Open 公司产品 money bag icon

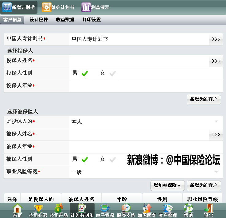(x=59, y=208)
